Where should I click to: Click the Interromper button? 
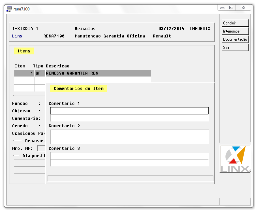click(x=235, y=31)
